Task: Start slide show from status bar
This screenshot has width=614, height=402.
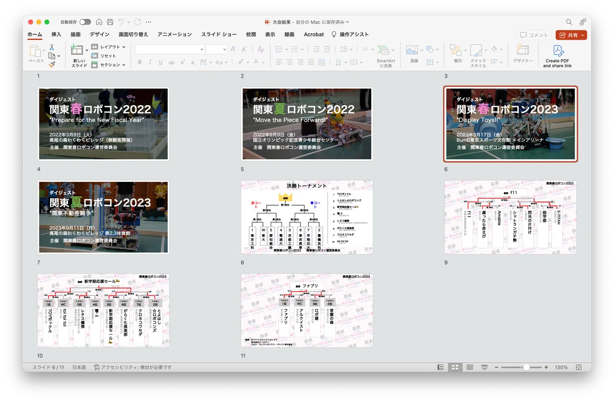Action: point(484,367)
